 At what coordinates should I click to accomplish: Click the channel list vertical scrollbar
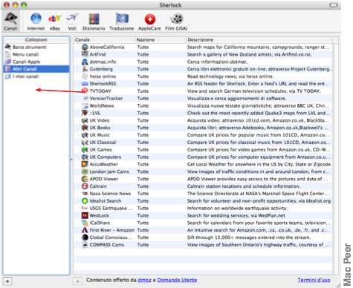pyautogui.click(x=335, y=158)
